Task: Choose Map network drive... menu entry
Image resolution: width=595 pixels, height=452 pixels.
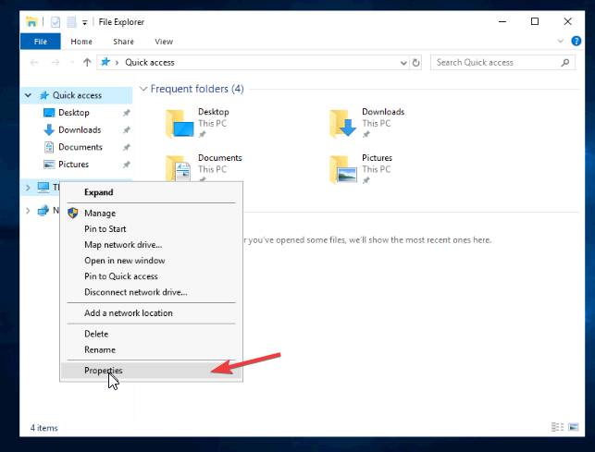Action: (152, 245)
